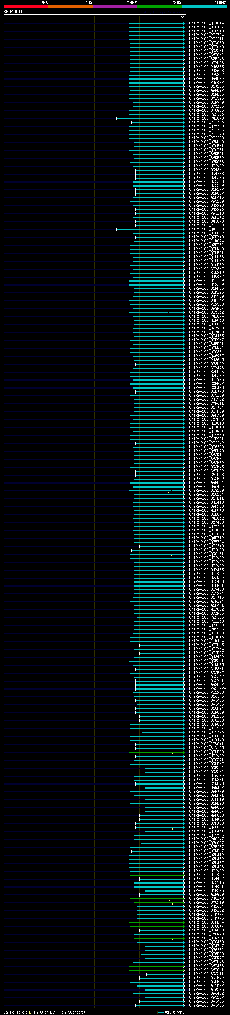Click the green alignment bar for UniRef100_B9REF4
The image size is (230, 1015).
click(157, 922)
